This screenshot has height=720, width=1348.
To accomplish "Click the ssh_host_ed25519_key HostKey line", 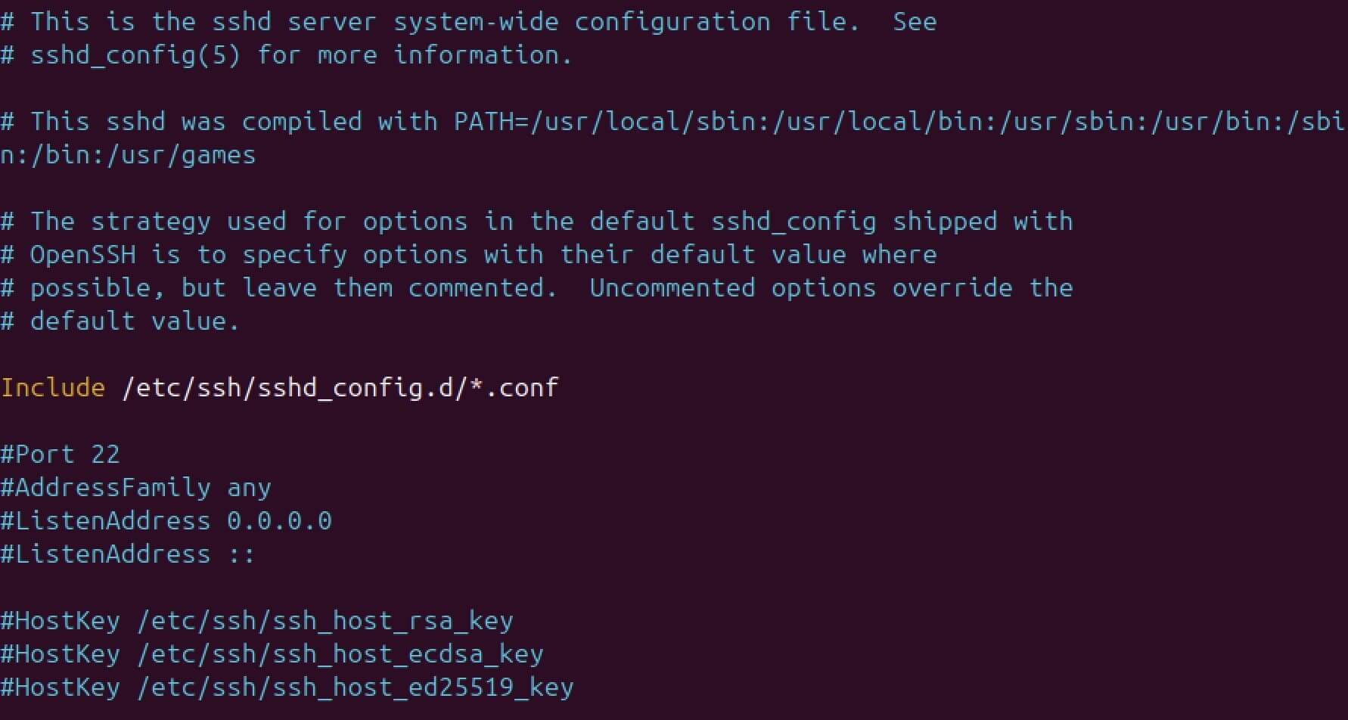I will coord(287,687).
